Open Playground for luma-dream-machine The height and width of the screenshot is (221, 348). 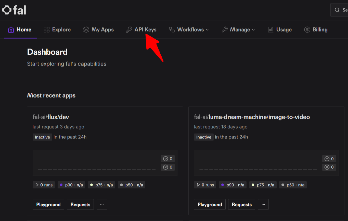(x=210, y=204)
